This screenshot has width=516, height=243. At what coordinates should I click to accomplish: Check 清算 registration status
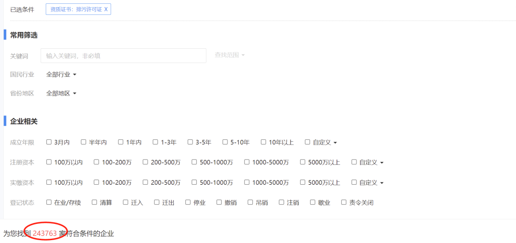pyautogui.click(x=95, y=202)
